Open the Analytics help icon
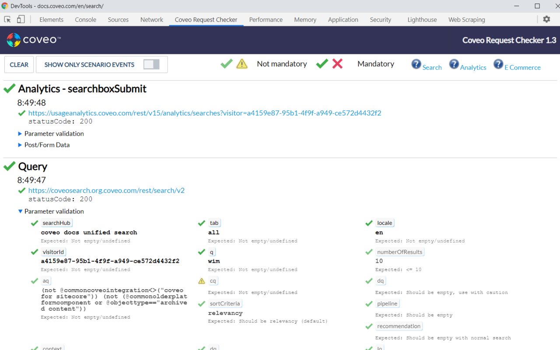The height and width of the screenshot is (350, 560). click(454, 64)
